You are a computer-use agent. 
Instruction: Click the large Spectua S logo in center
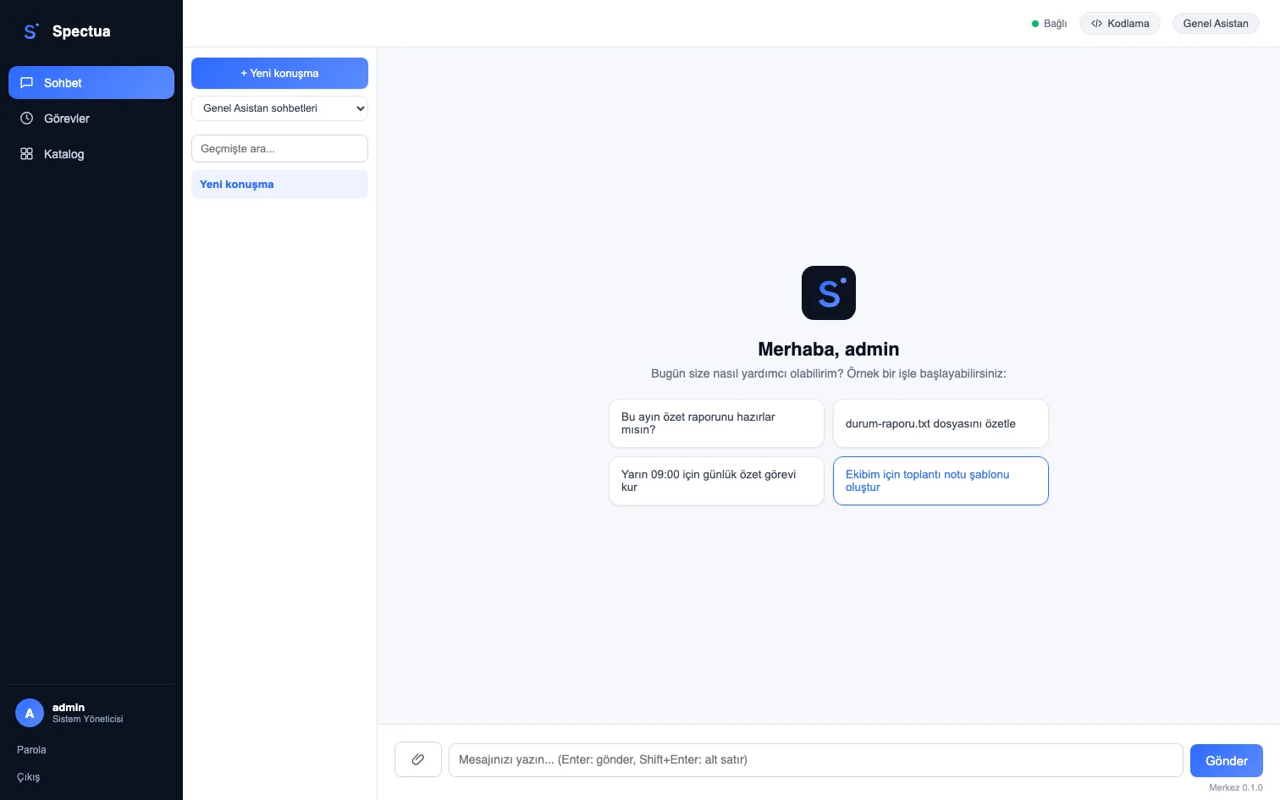[x=829, y=293]
